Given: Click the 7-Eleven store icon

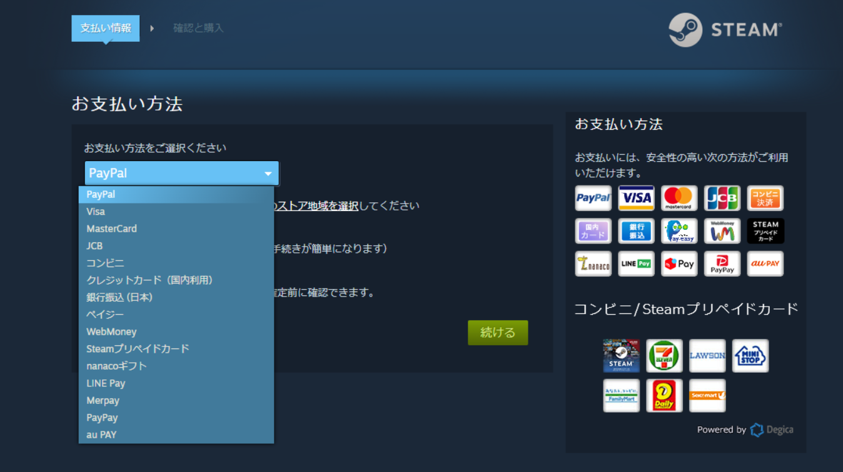Looking at the screenshot, I should (664, 355).
